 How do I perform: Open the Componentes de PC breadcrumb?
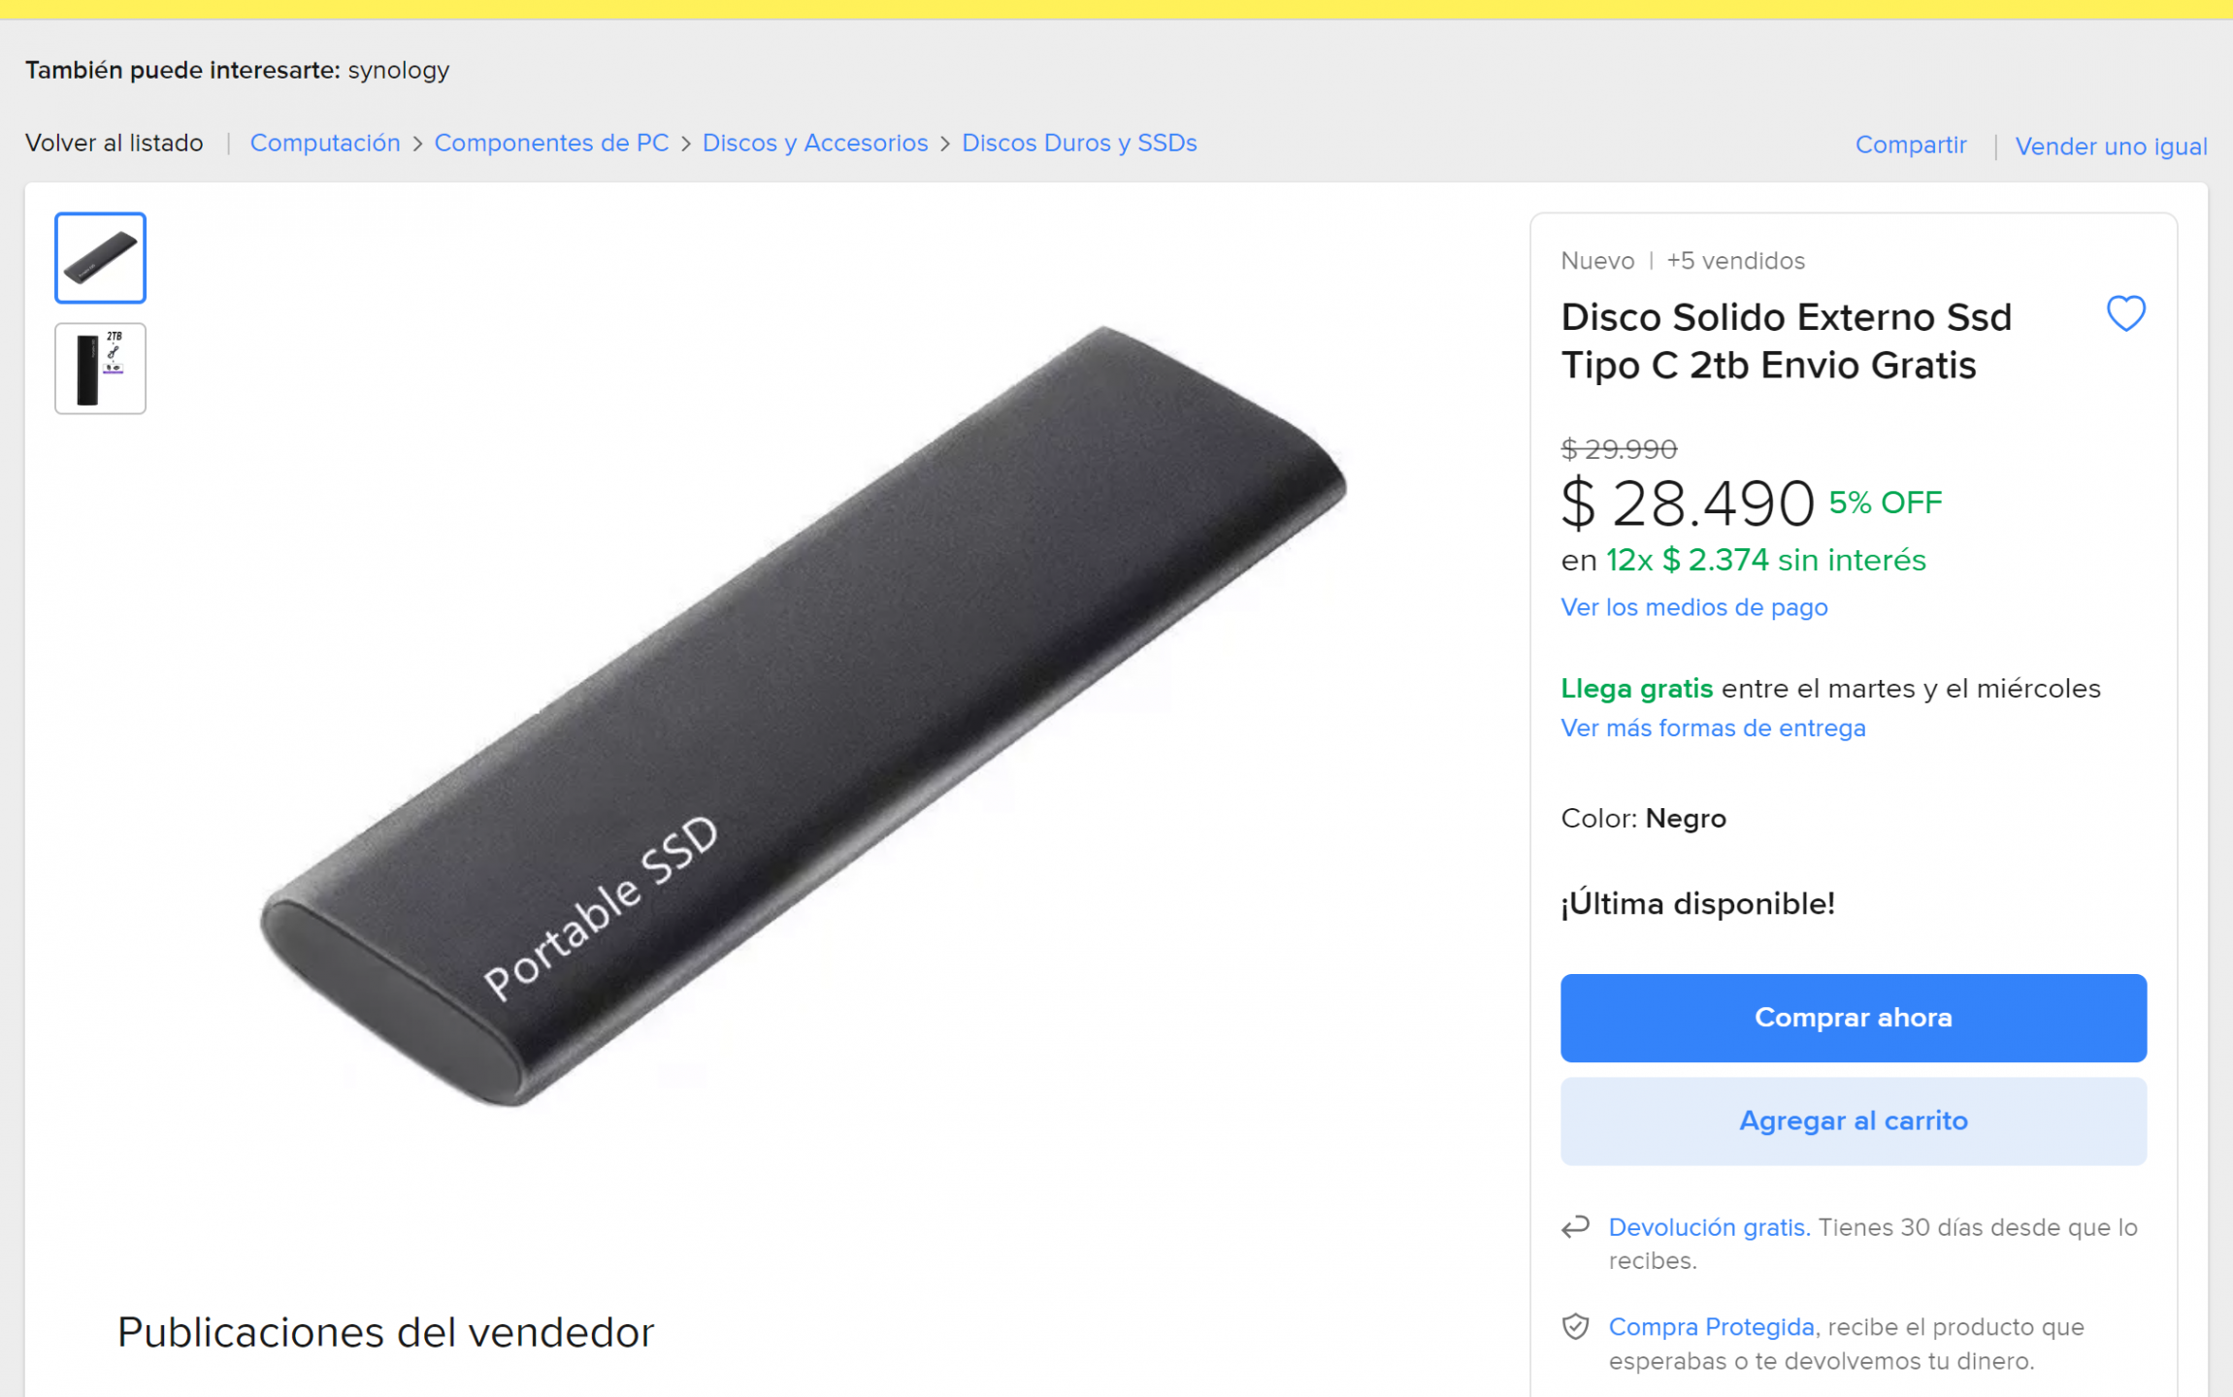click(551, 143)
